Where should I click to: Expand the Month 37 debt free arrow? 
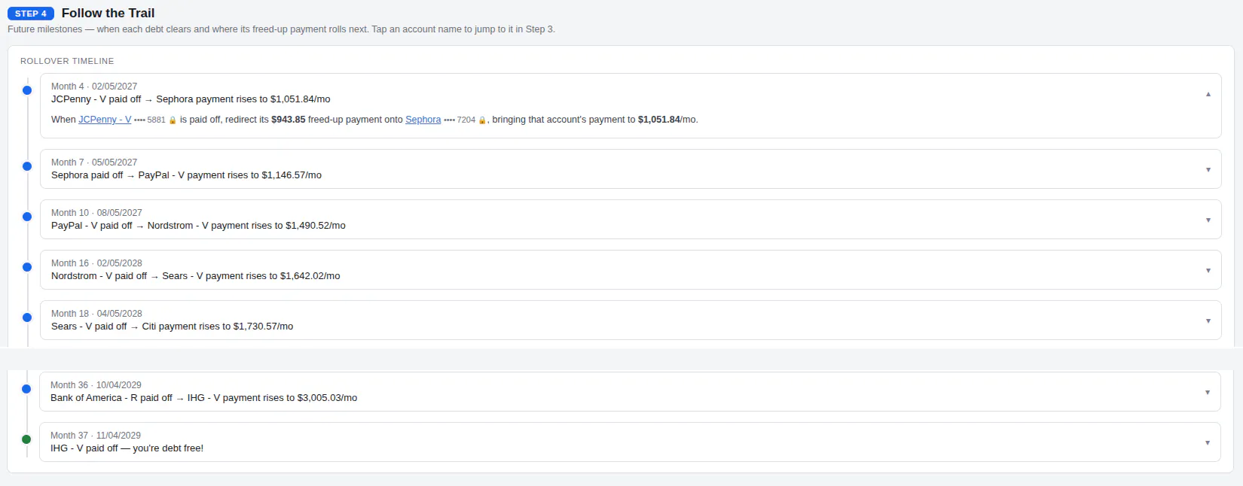pos(1207,442)
